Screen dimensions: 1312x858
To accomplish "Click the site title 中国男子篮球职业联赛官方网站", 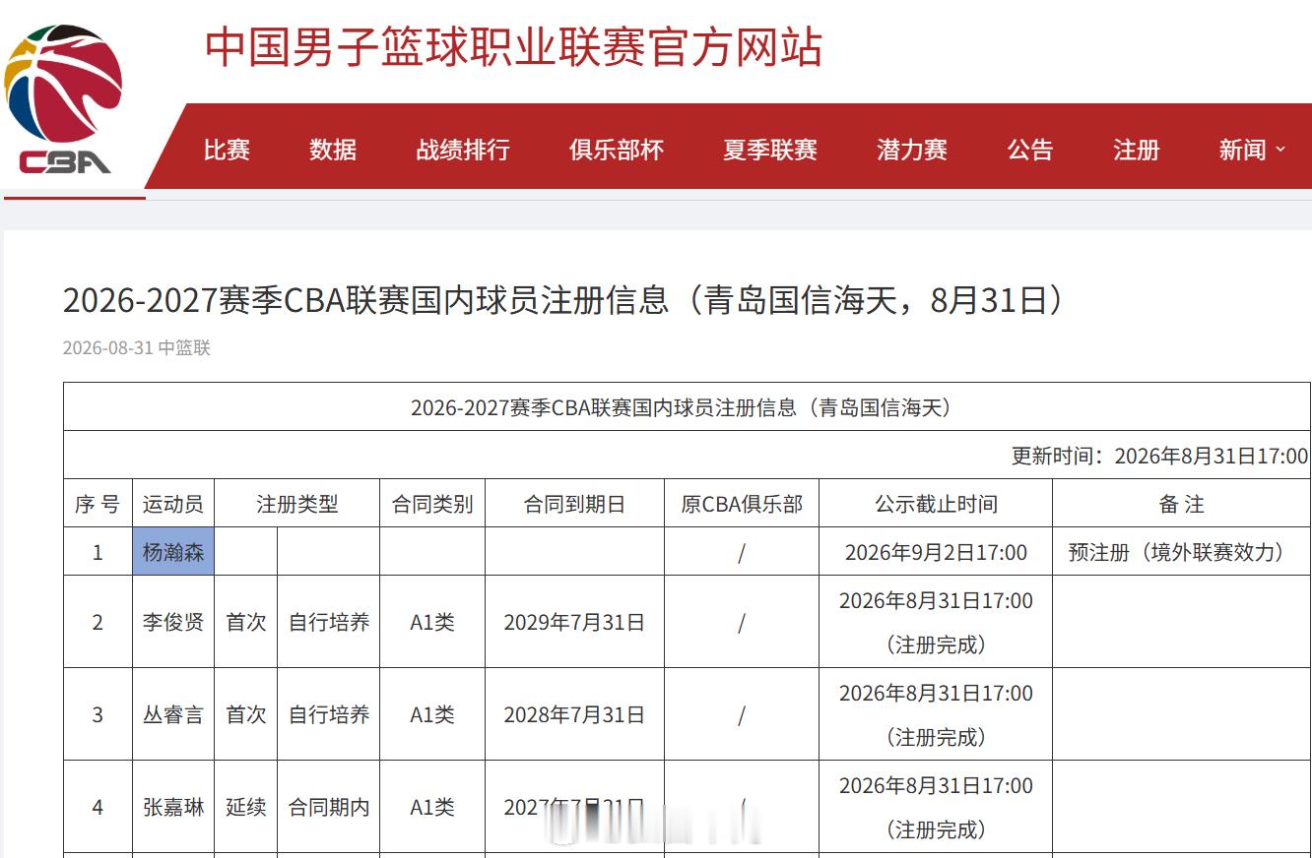I will [x=513, y=47].
